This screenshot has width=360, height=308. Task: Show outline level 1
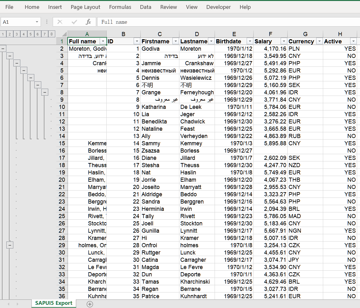coord(3,34)
